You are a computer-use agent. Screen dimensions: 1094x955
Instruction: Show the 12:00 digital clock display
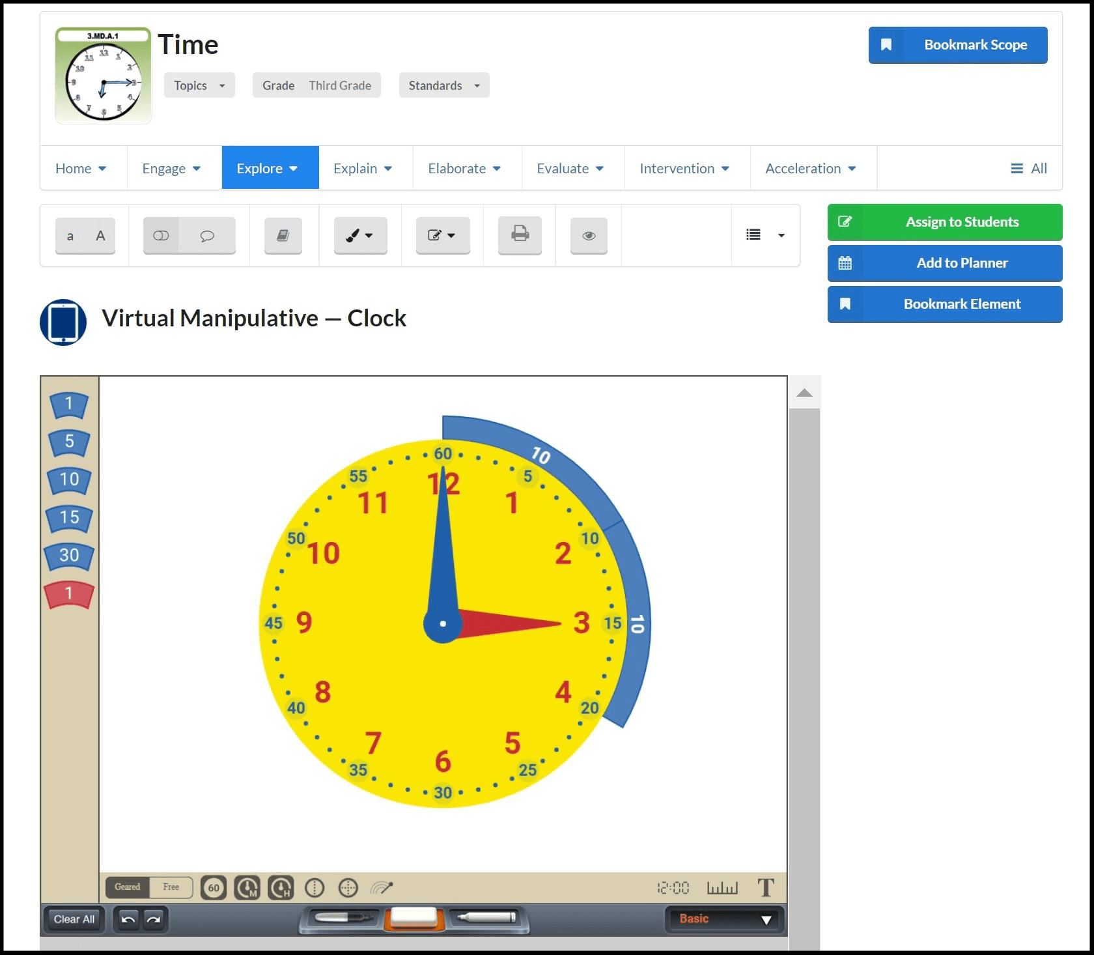673,887
